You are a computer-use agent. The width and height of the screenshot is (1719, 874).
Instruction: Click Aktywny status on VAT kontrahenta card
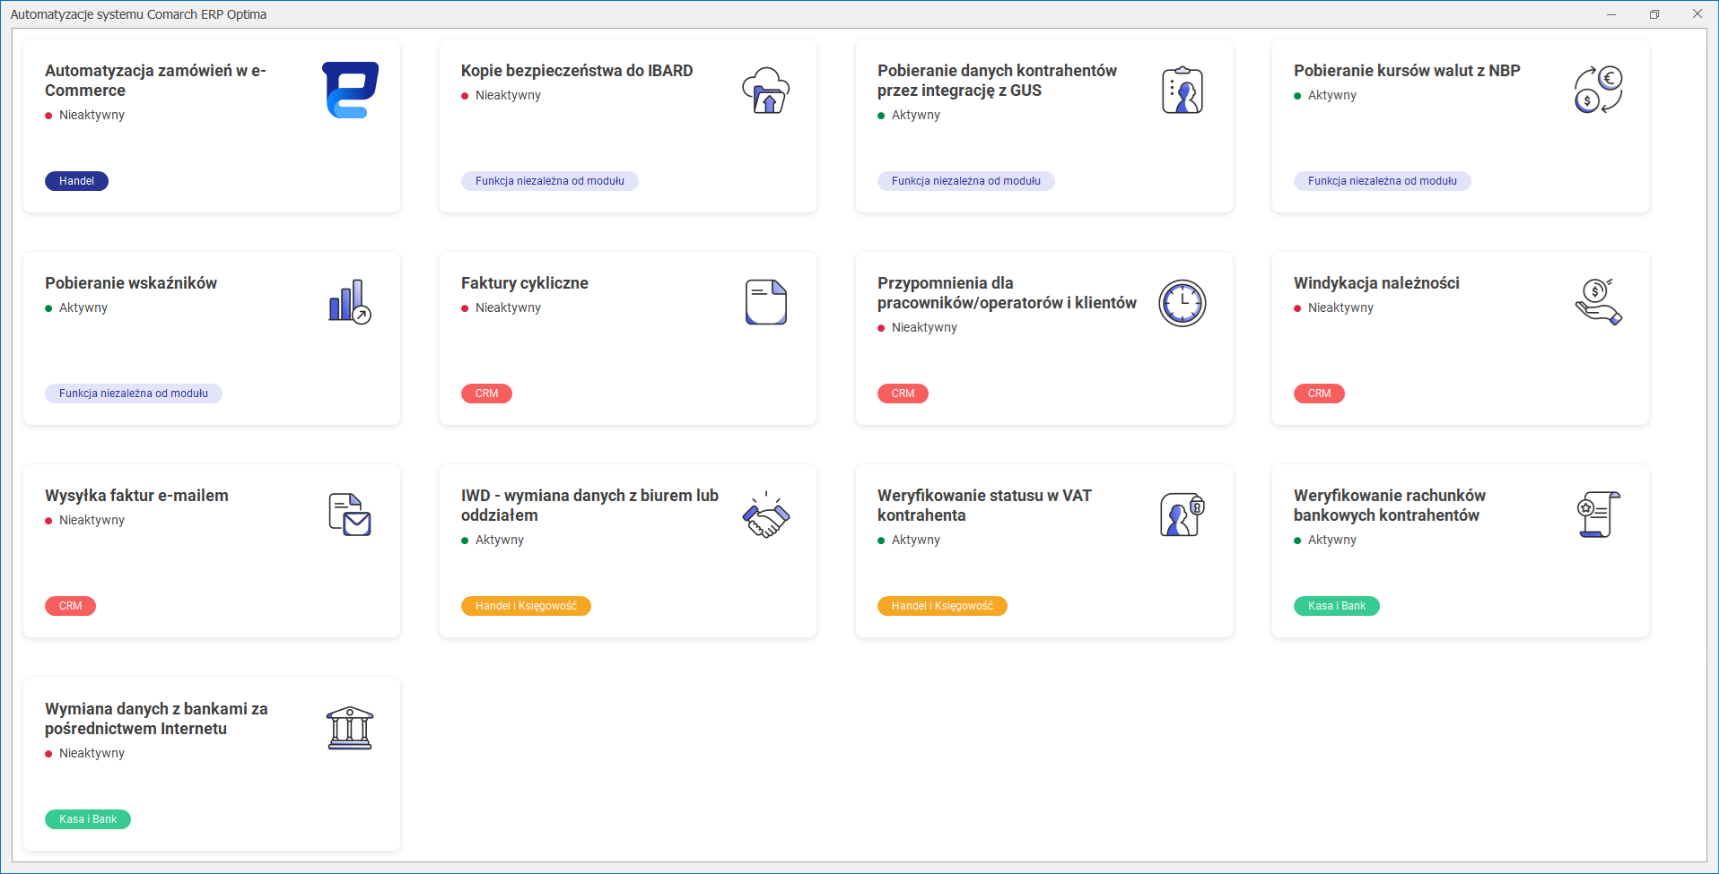pyautogui.click(x=909, y=541)
